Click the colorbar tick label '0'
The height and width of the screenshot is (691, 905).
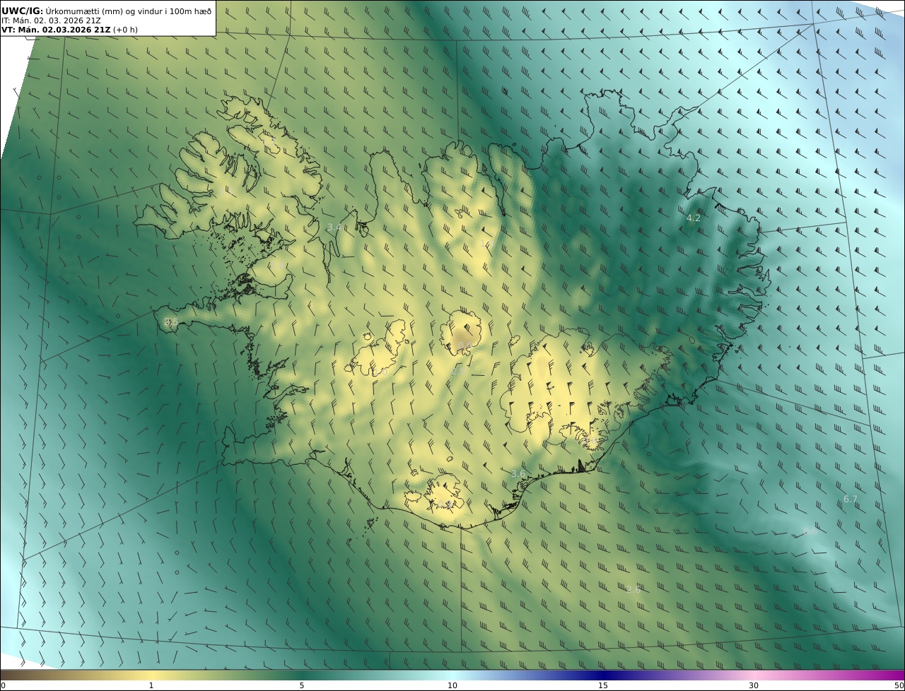point(3,685)
